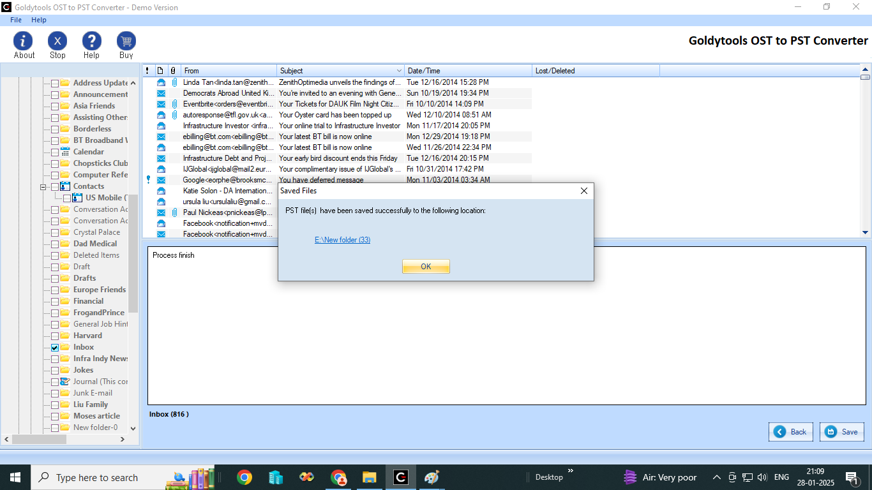Open File Explorer from the taskbar
The height and width of the screenshot is (490, 872).
[370, 477]
